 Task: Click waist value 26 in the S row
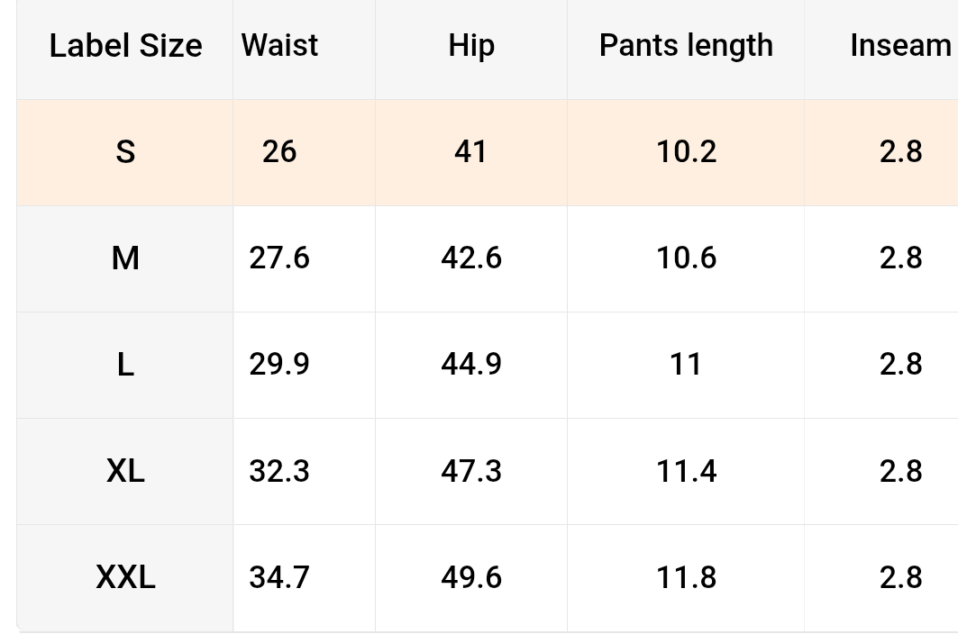click(279, 152)
